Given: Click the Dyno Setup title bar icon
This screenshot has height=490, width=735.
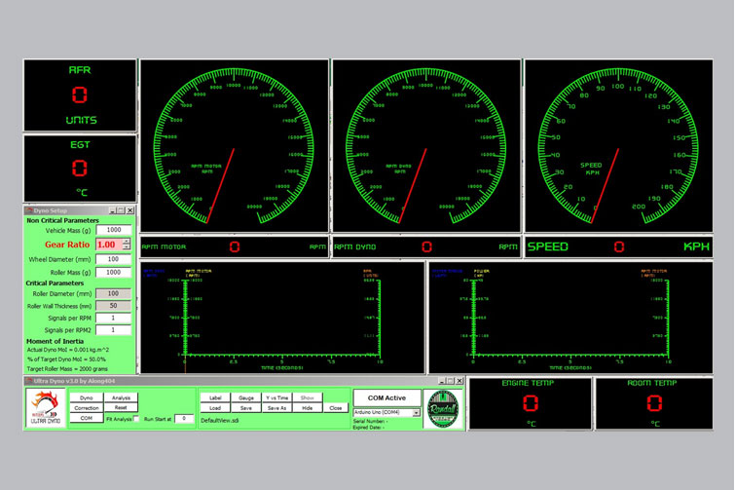Looking at the screenshot, I should tap(29, 210).
